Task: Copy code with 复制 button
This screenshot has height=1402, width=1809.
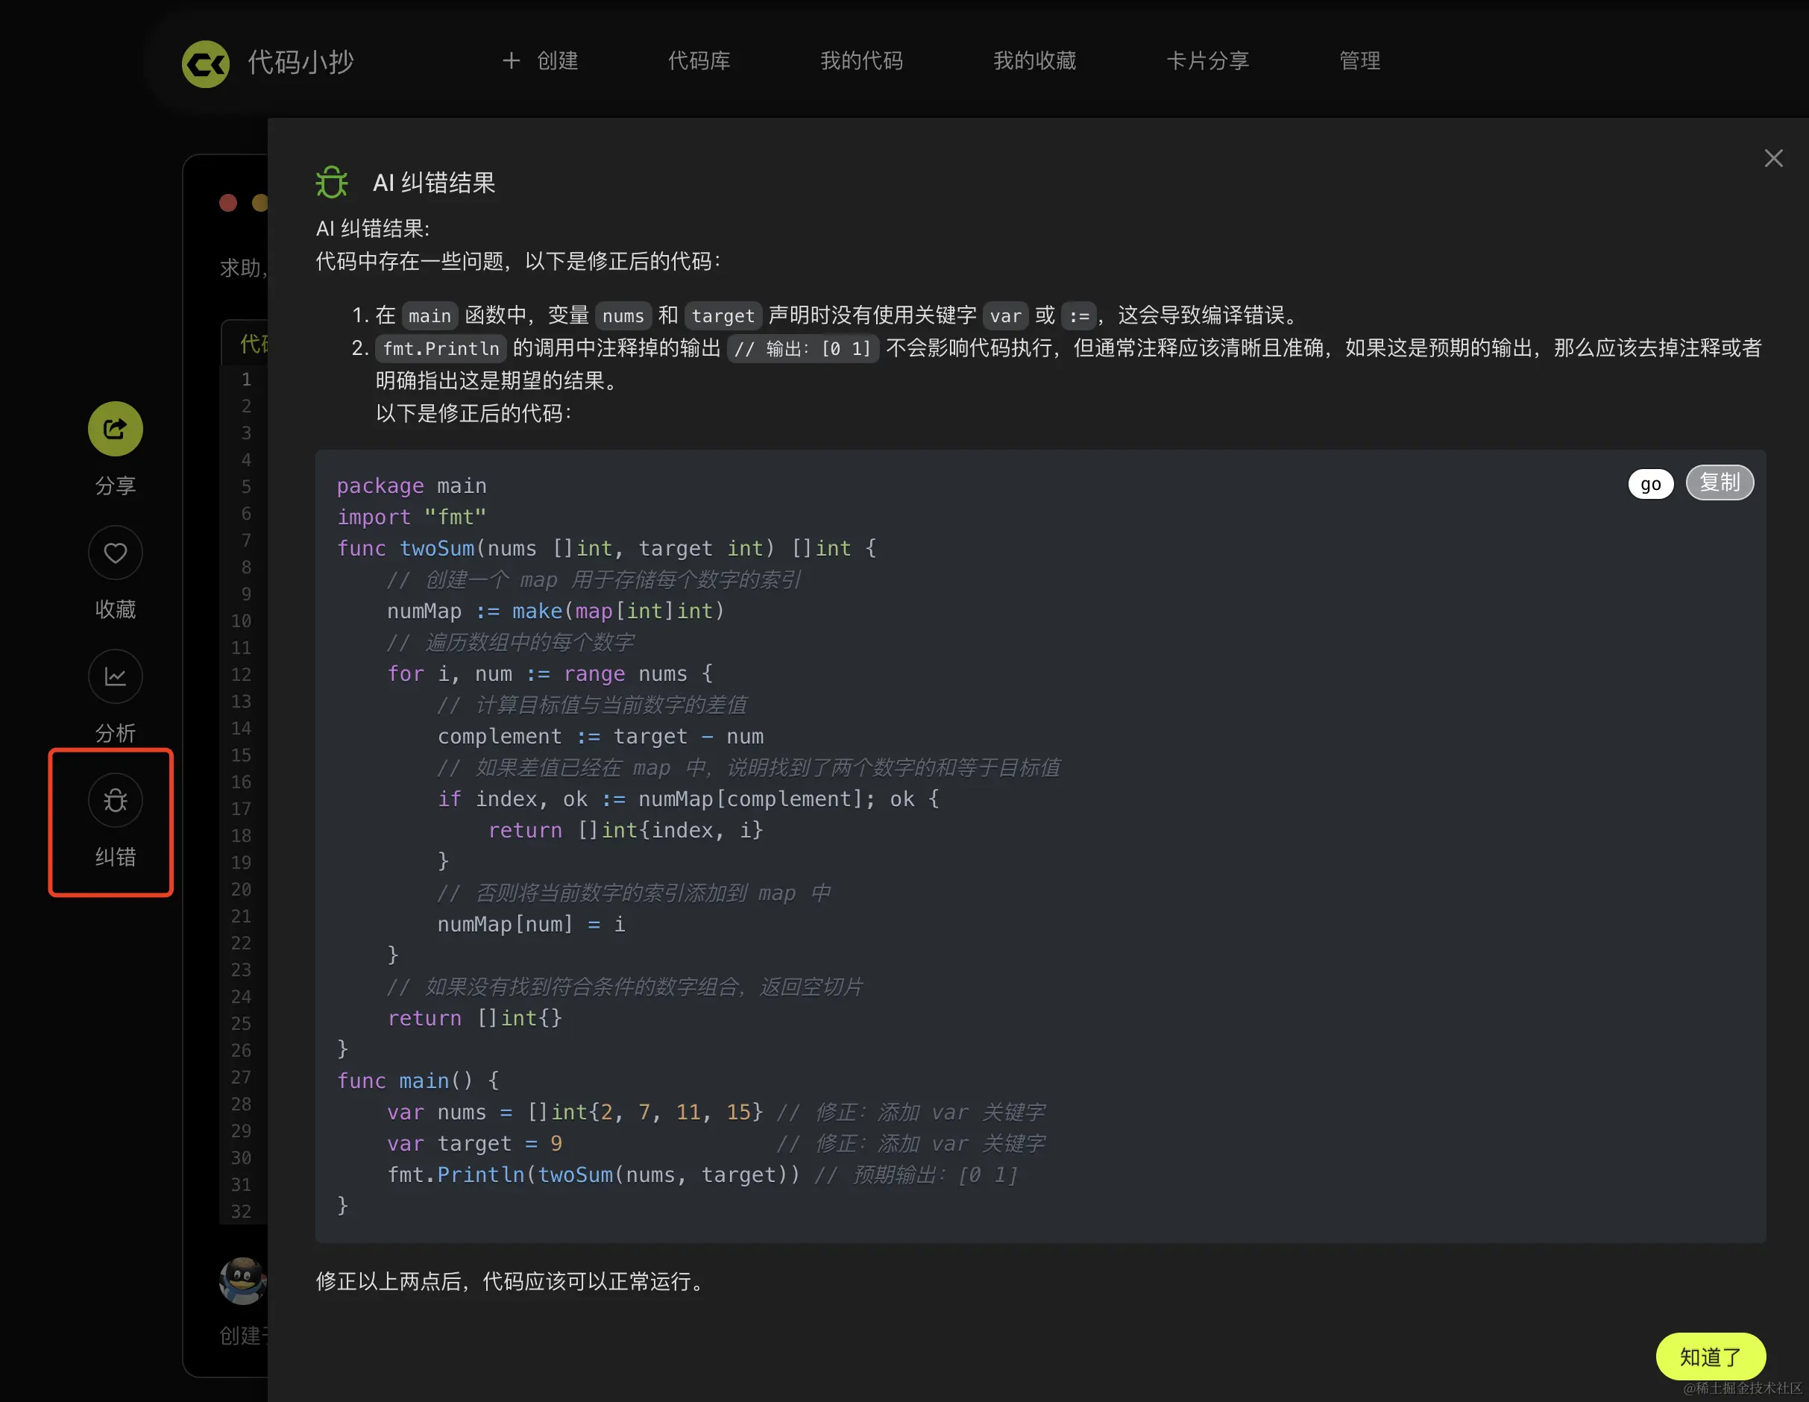Action: [1719, 482]
